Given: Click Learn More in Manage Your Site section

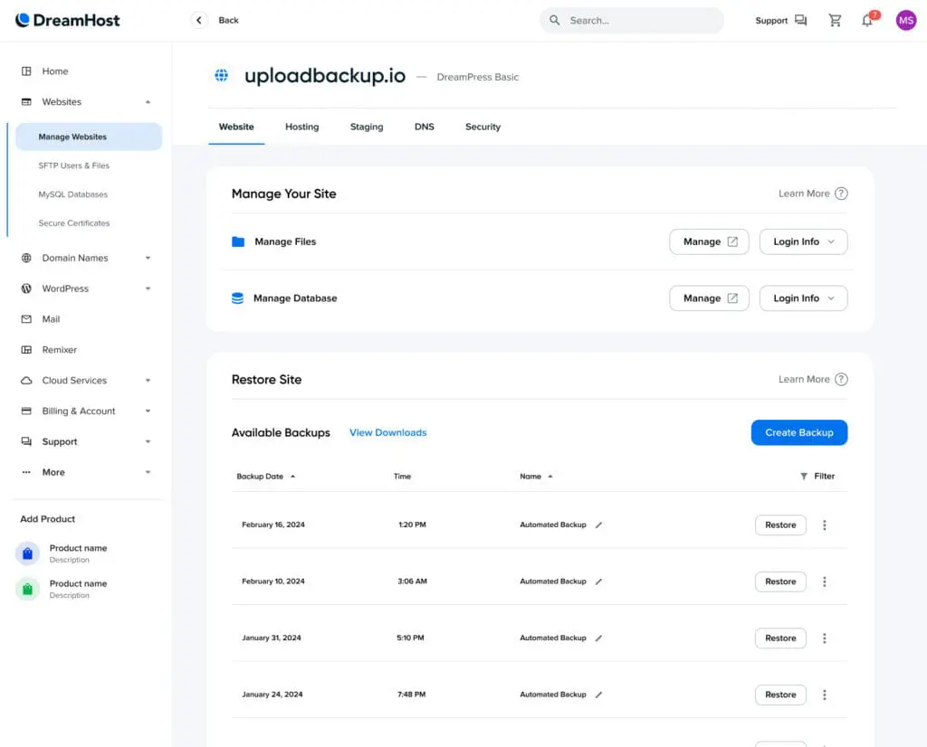Looking at the screenshot, I should pos(804,194).
